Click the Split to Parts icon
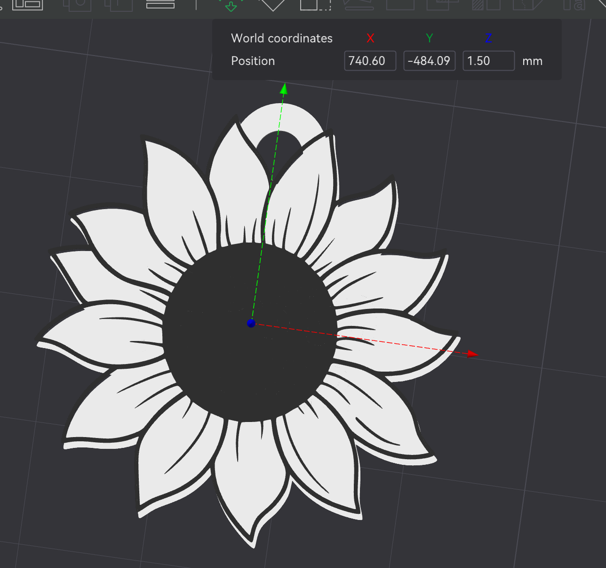The image size is (606, 568). click(118, 4)
